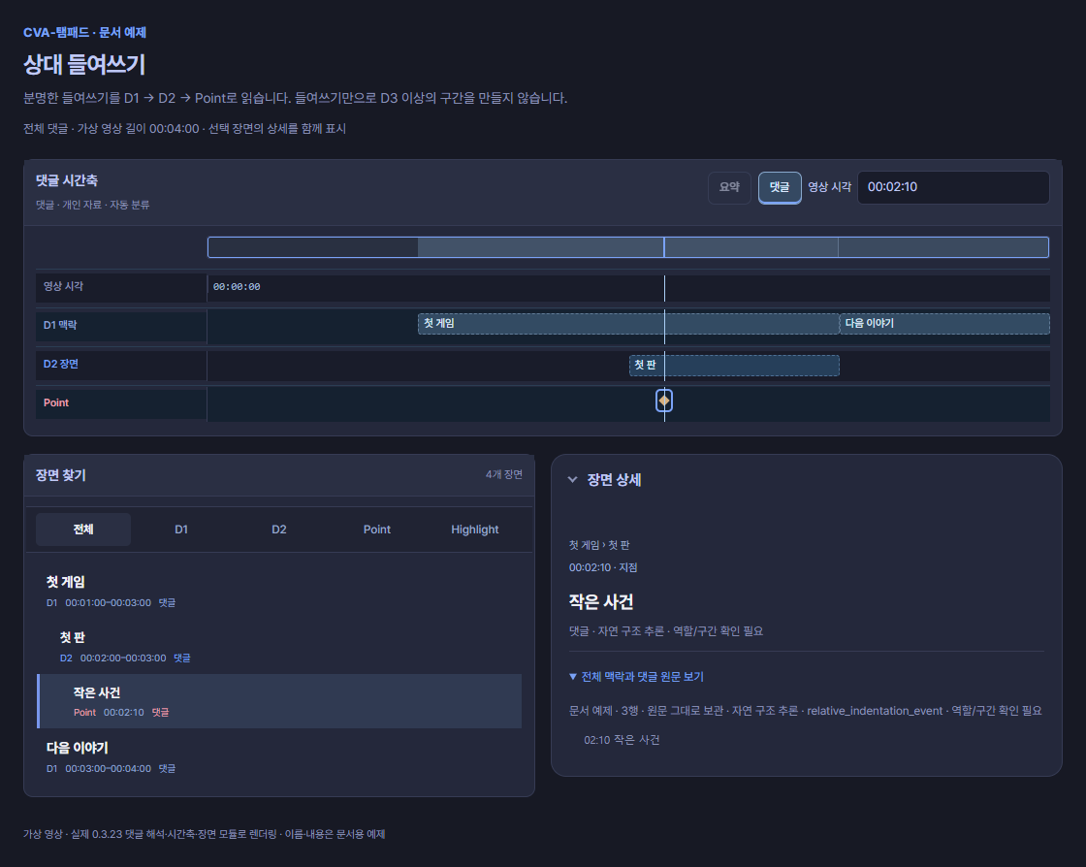Click the Point diamond marker on timeline

663,401
